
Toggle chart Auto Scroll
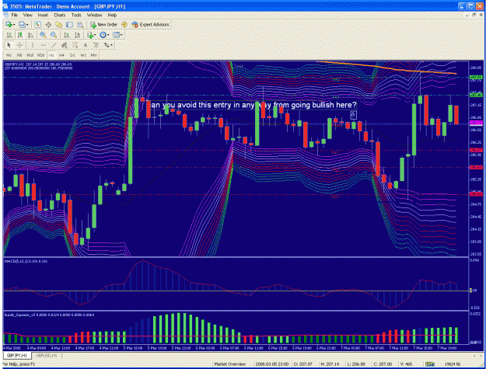66,35
